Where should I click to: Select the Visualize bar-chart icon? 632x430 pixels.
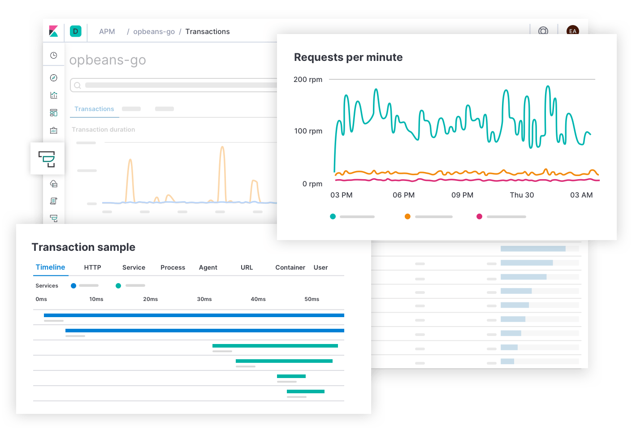click(54, 95)
